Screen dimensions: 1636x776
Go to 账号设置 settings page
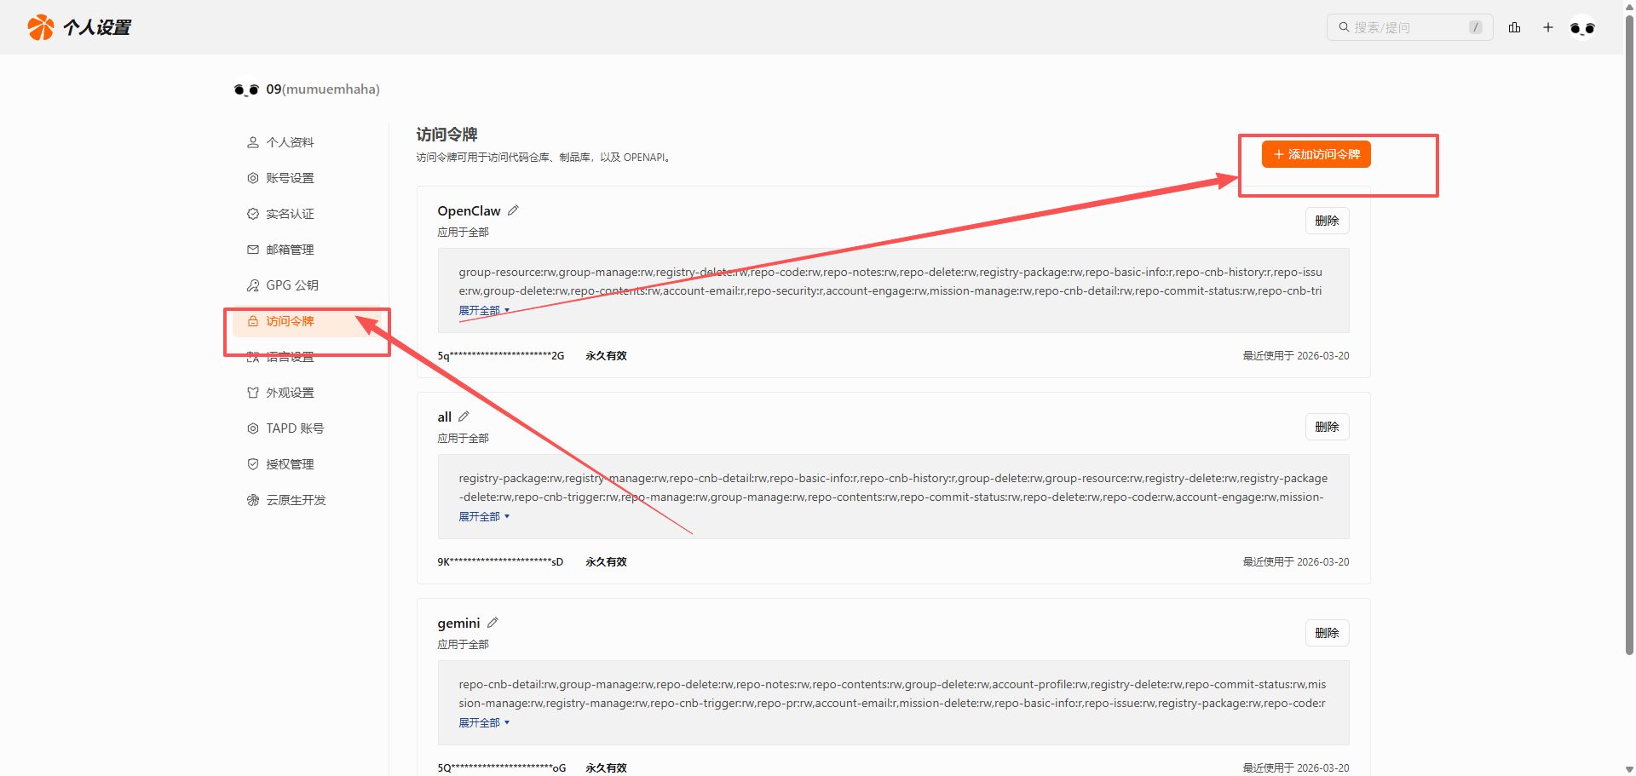point(290,178)
